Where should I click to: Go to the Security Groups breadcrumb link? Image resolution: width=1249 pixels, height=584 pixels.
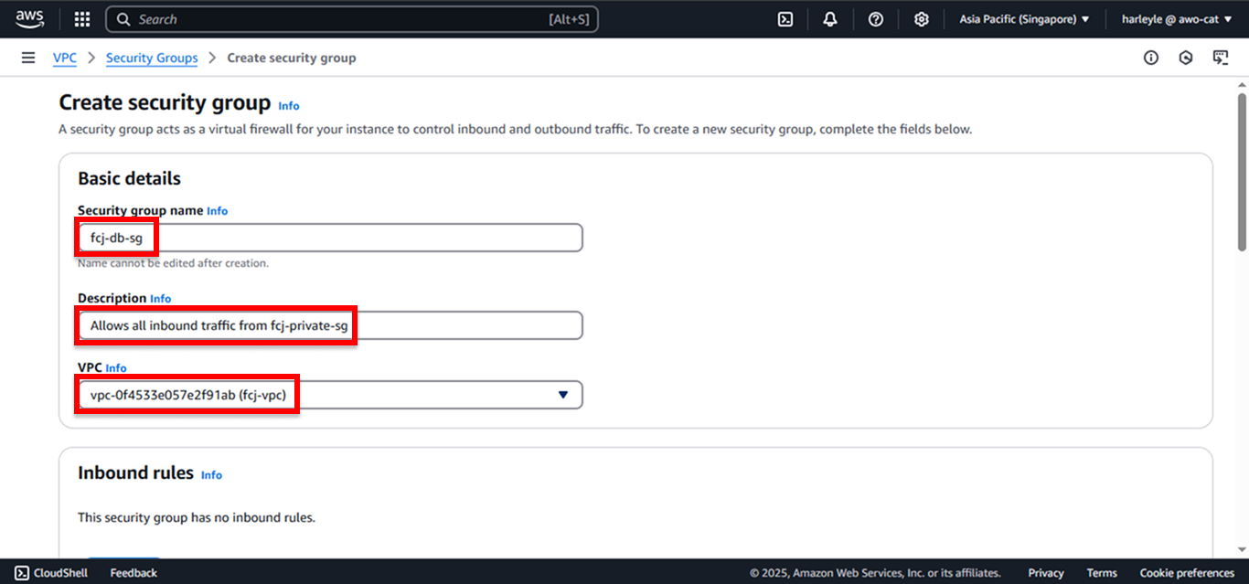(x=152, y=58)
